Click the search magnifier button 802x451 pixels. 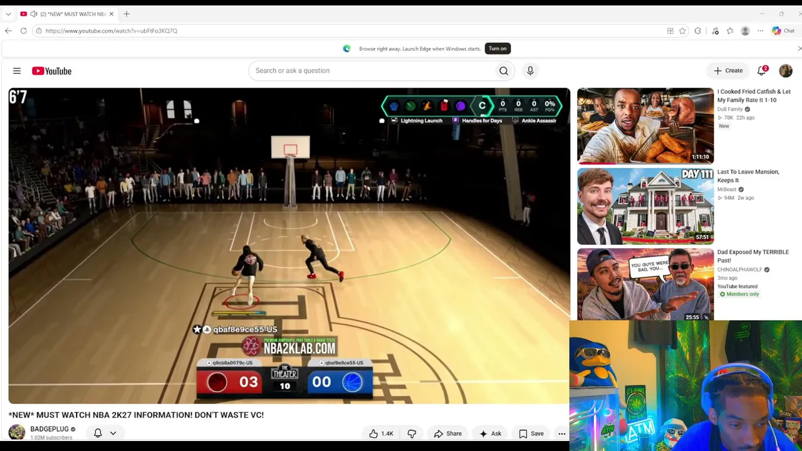coord(504,71)
